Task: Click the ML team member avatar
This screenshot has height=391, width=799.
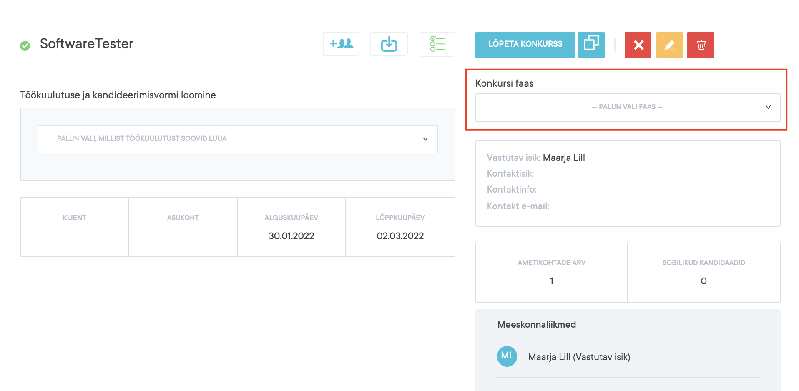Action: click(x=507, y=356)
